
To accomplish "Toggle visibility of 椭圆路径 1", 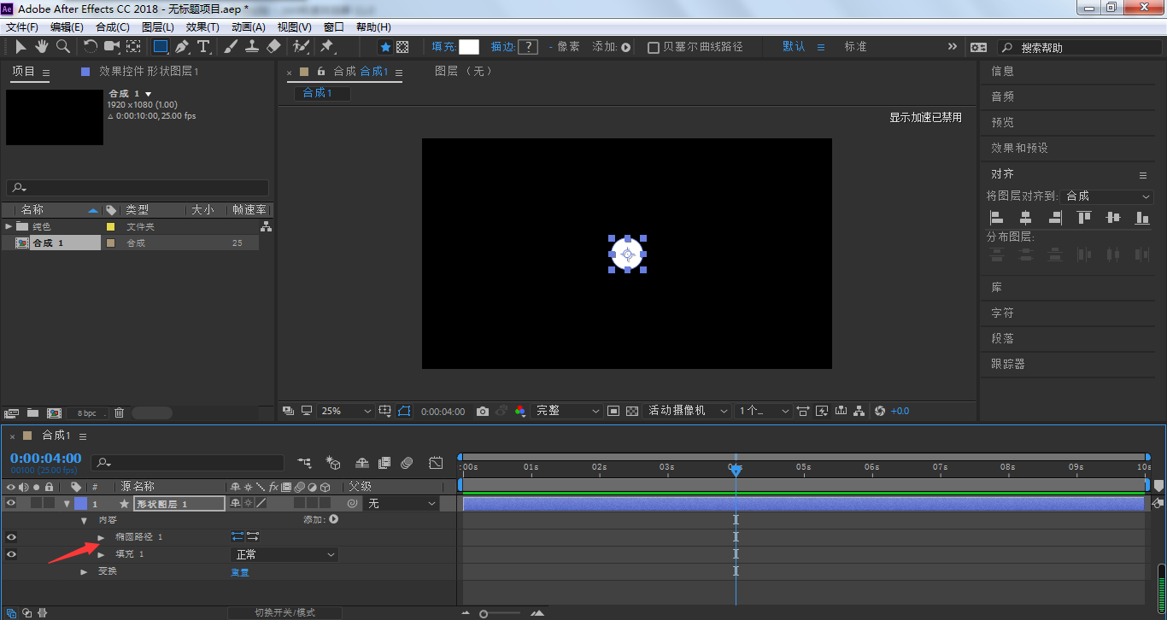I will pyautogui.click(x=11, y=537).
